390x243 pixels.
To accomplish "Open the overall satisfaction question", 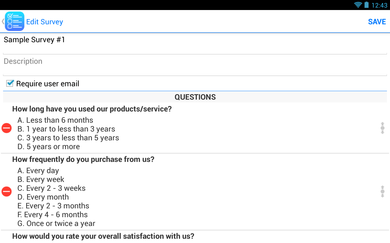I will coord(103,236).
